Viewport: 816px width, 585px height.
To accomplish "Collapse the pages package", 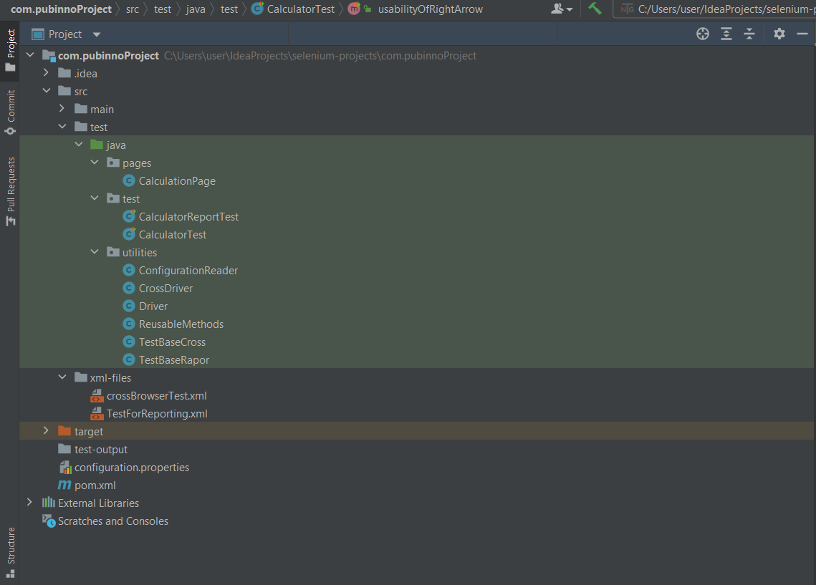I will point(95,163).
